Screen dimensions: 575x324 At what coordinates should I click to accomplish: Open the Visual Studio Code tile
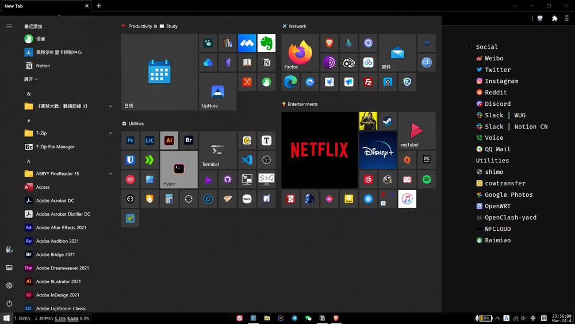(x=247, y=159)
